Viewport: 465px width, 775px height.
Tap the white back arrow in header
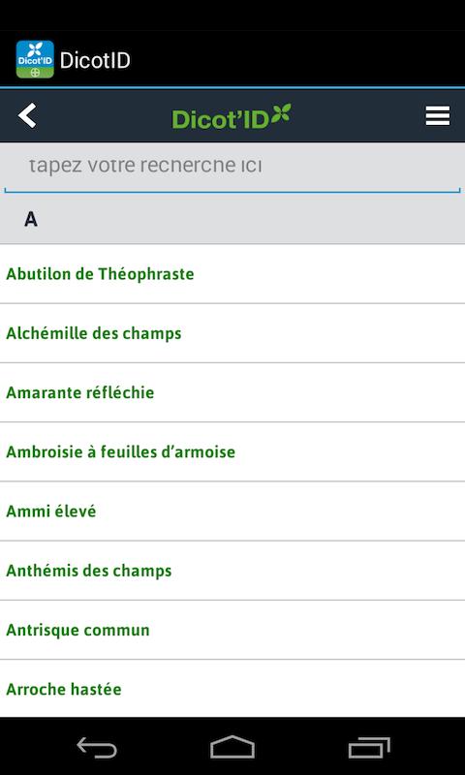pos(27,115)
